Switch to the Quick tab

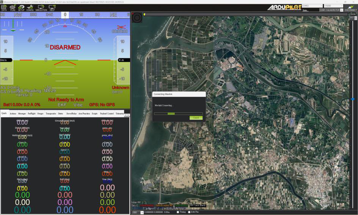(x=4, y=113)
